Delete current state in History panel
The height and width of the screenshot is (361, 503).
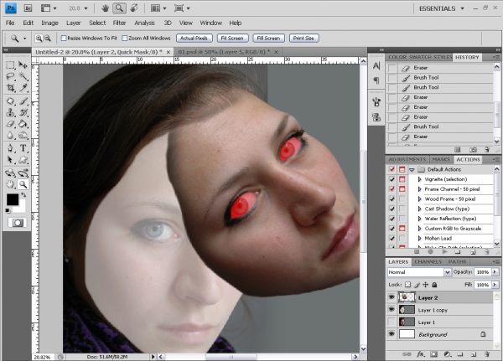[x=487, y=150]
